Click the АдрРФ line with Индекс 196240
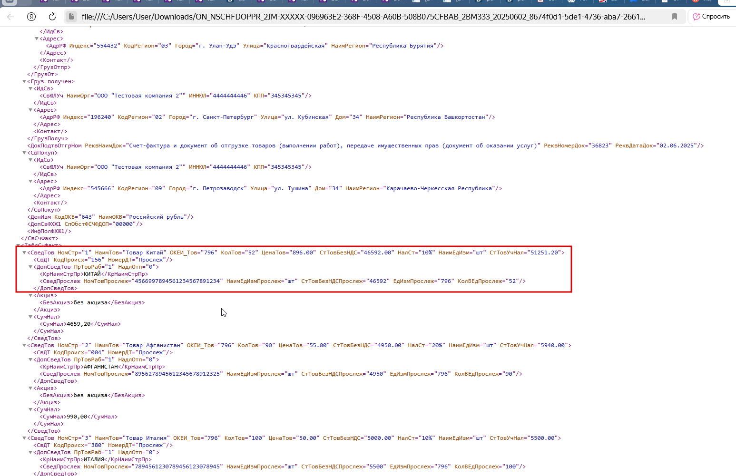This screenshot has width=736, height=476. [267, 117]
